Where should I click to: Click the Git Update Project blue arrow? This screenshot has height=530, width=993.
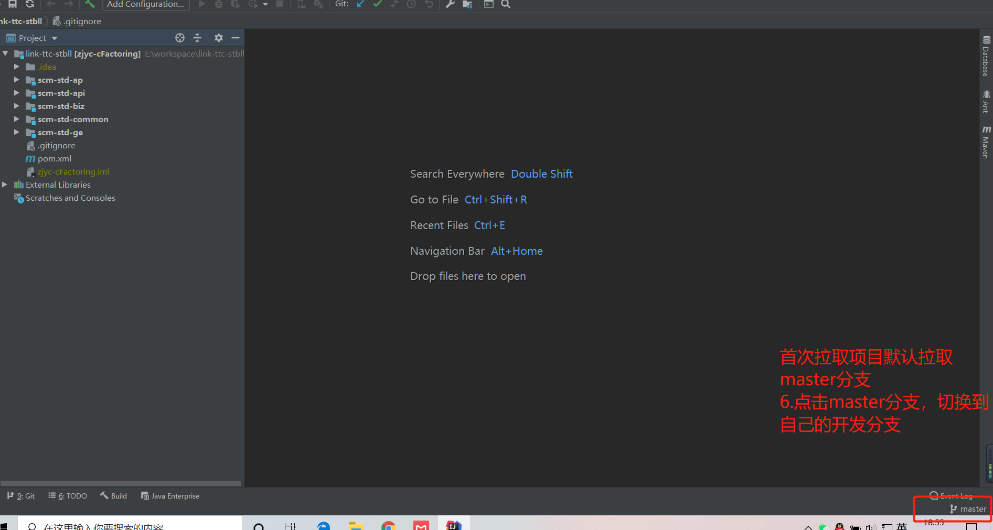pos(360,4)
